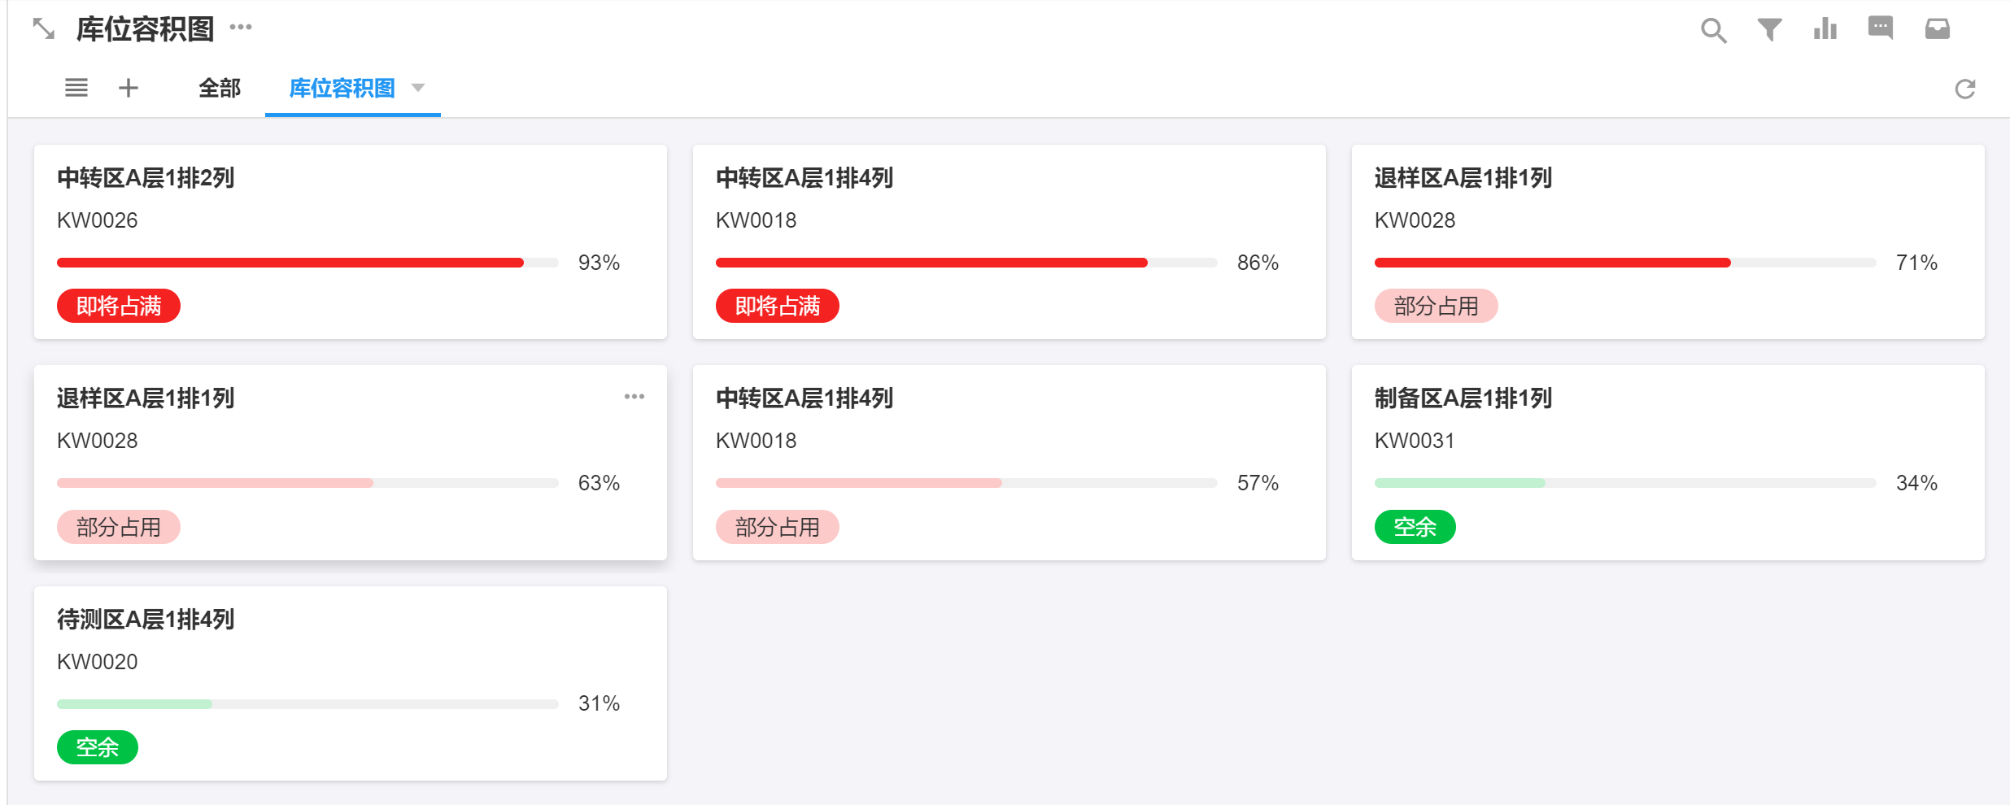This screenshot has height=805, width=2010.
Task: Refresh the view with reload icon
Action: pyautogui.click(x=1965, y=89)
